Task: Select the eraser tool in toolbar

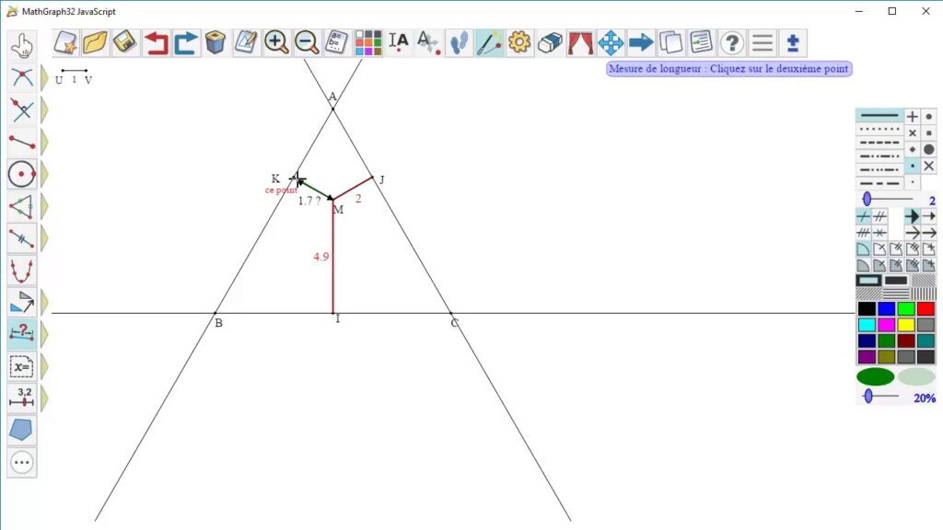Action: coord(550,42)
